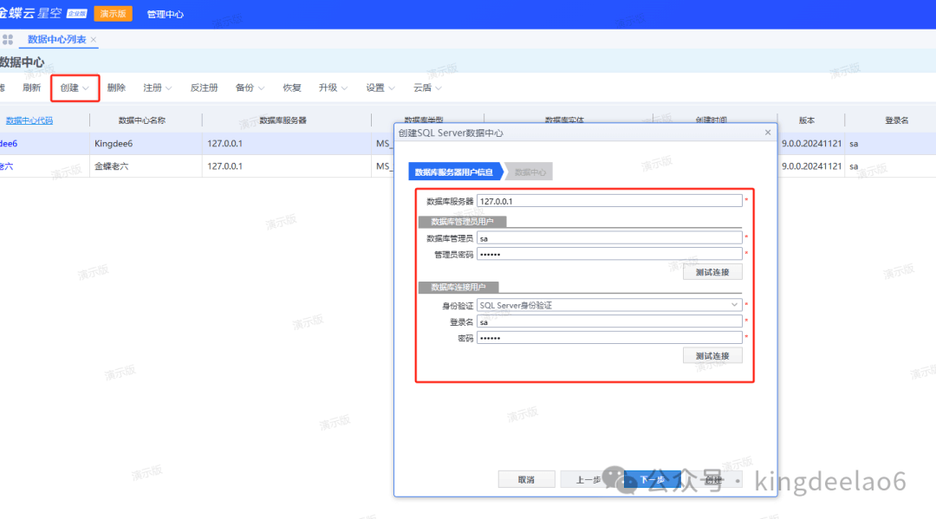
Task: Click the 取消 button in the dialog
Action: 526,479
